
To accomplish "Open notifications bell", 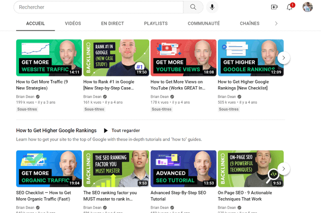I will pos(289,7).
